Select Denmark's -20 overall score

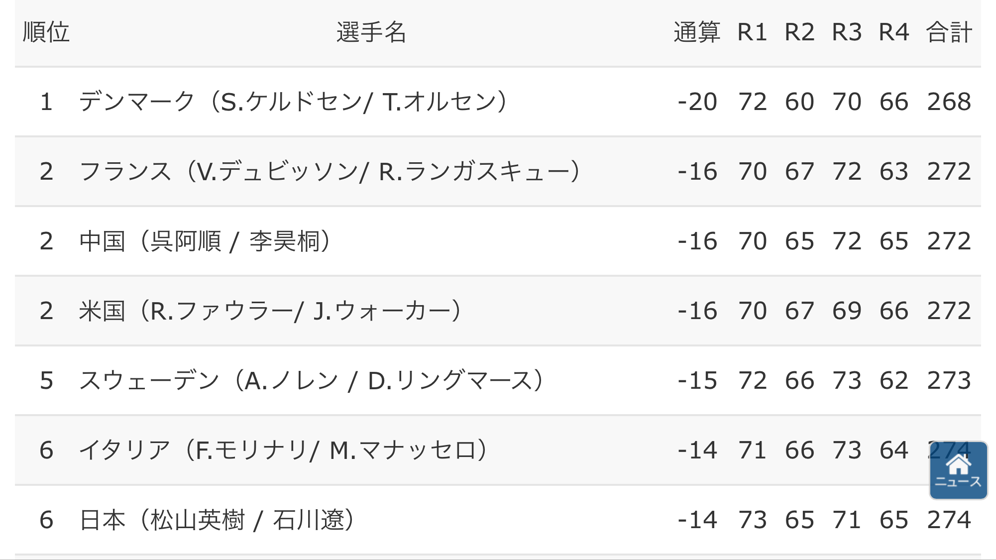697,102
